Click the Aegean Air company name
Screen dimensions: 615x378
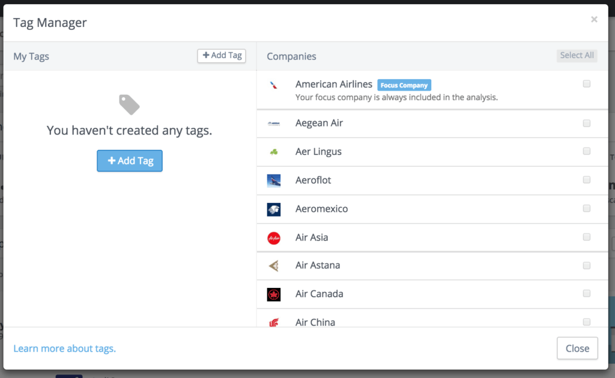click(x=320, y=123)
